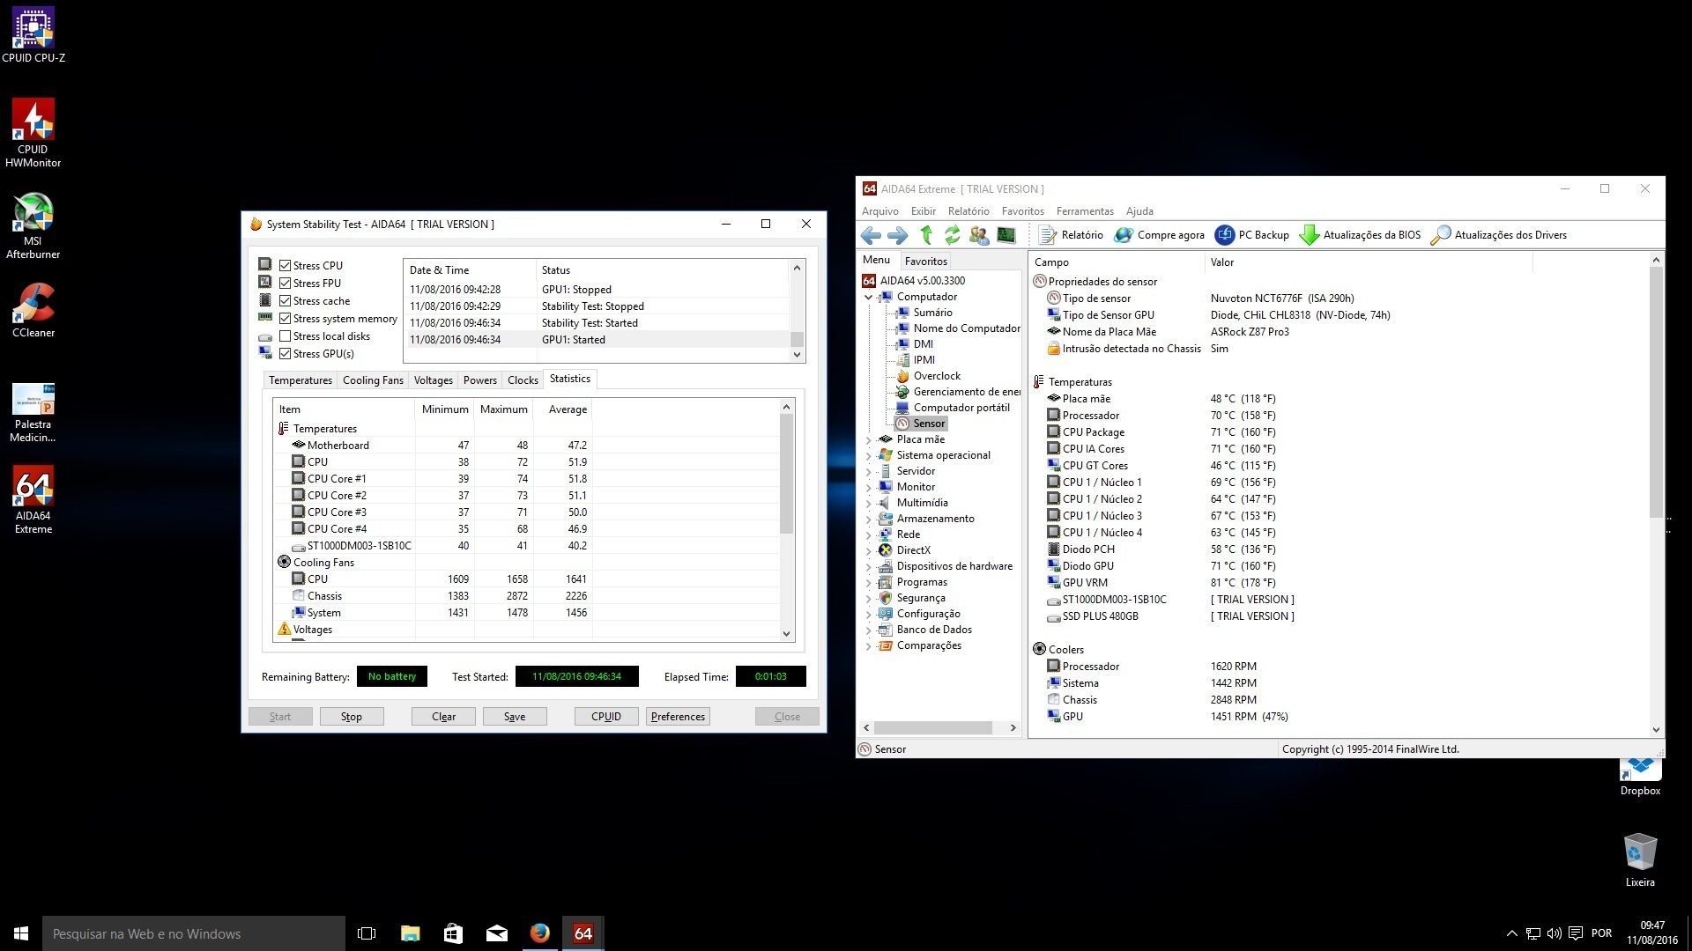Expand the Placa mãe tree node
This screenshot has height=951, width=1692.
pyautogui.click(x=869, y=439)
